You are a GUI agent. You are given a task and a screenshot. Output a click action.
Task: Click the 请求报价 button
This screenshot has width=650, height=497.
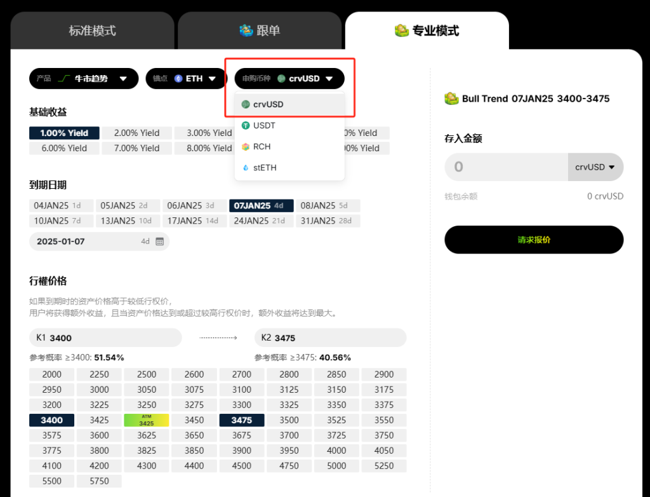tap(534, 240)
